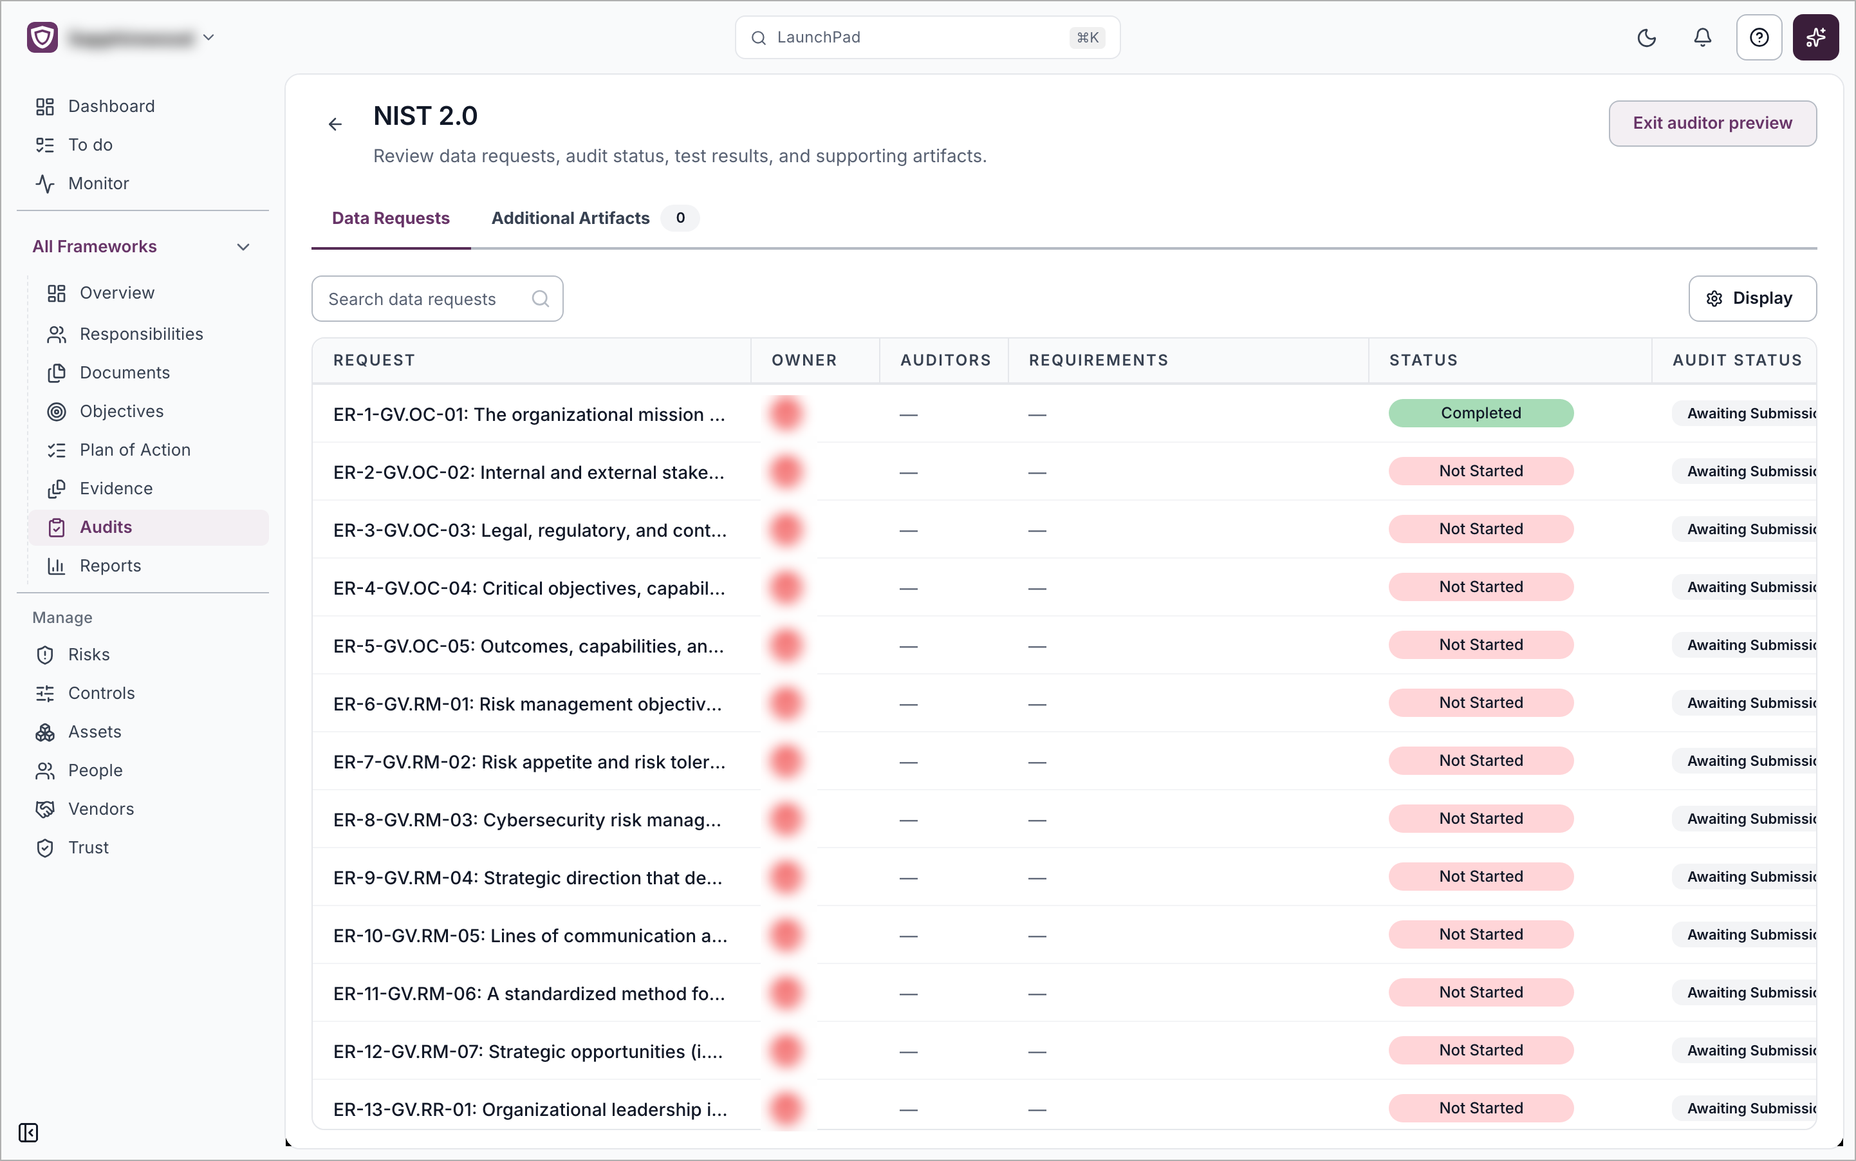Click Not Started status on the ER-3-GV.OC-03 row
Screen dimensions: 1856x1161
click(1481, 529)
